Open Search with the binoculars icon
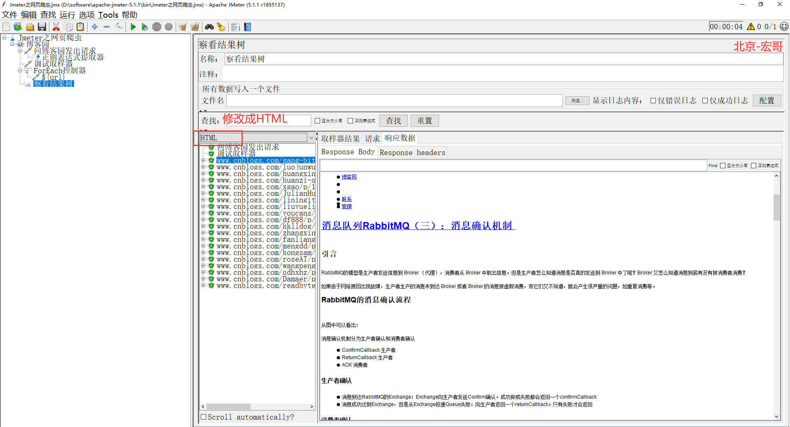This screenshot has height=427, width=790. [x=209, y=27]
